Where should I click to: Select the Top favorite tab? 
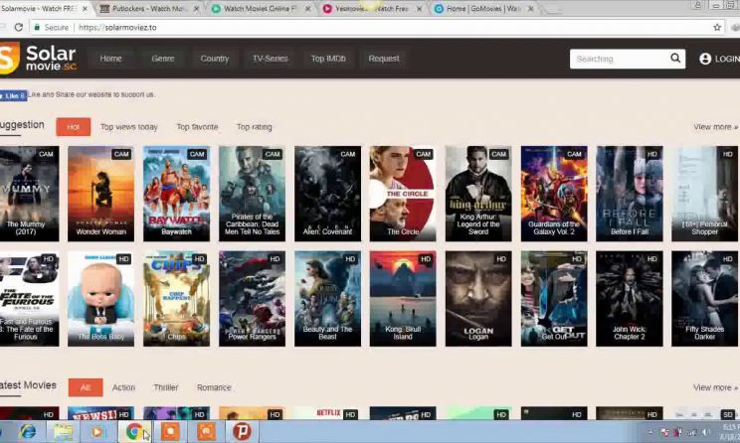197,127
